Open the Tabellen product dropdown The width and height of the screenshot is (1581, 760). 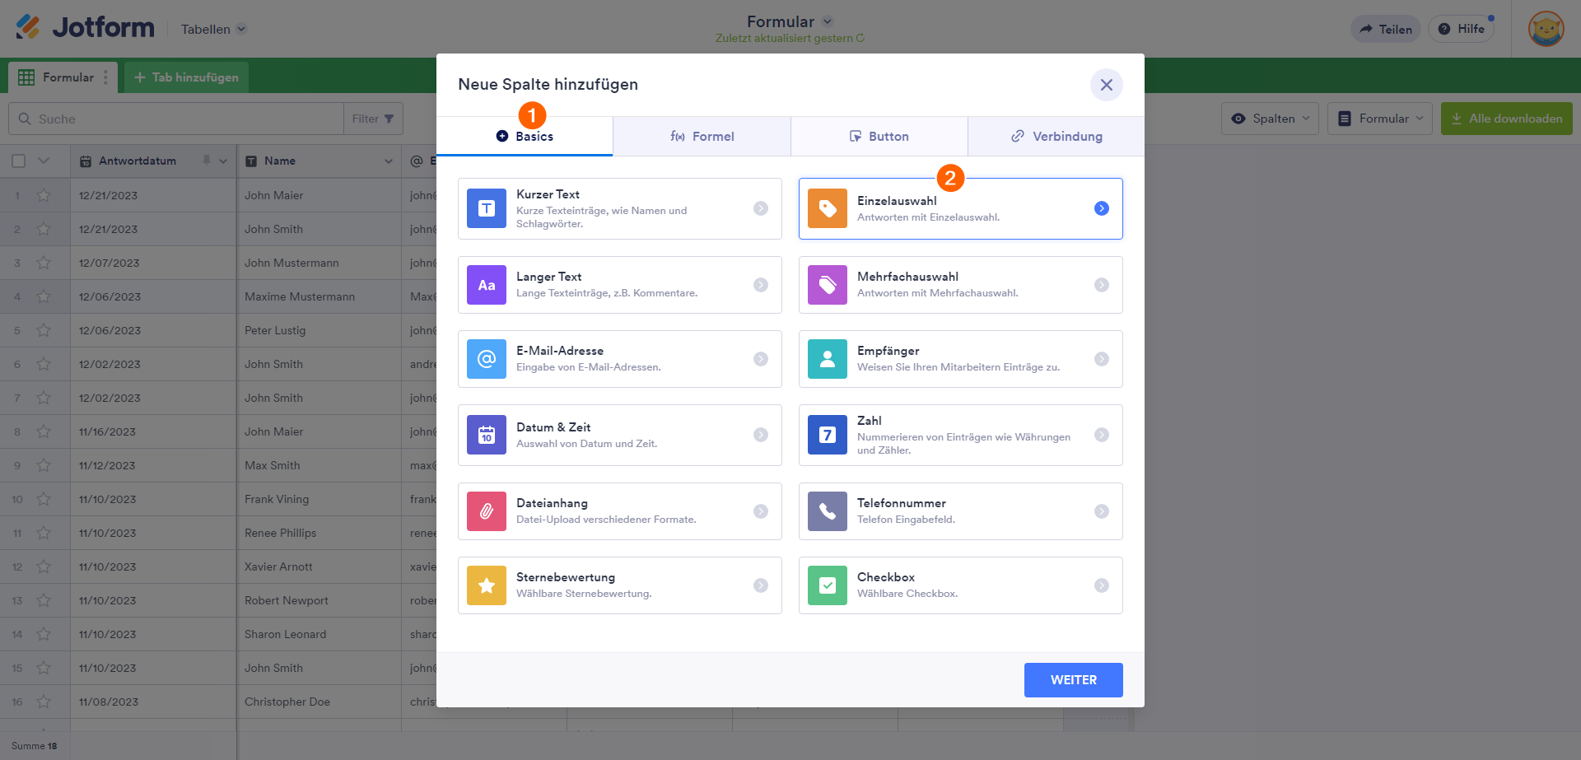pos(213,30)
